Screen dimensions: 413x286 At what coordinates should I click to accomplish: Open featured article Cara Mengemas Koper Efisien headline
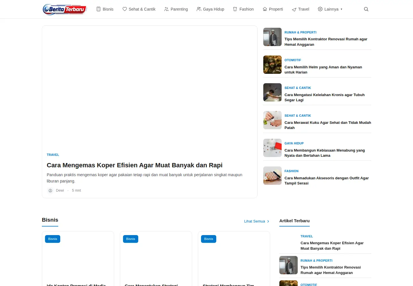pos(135,165)
